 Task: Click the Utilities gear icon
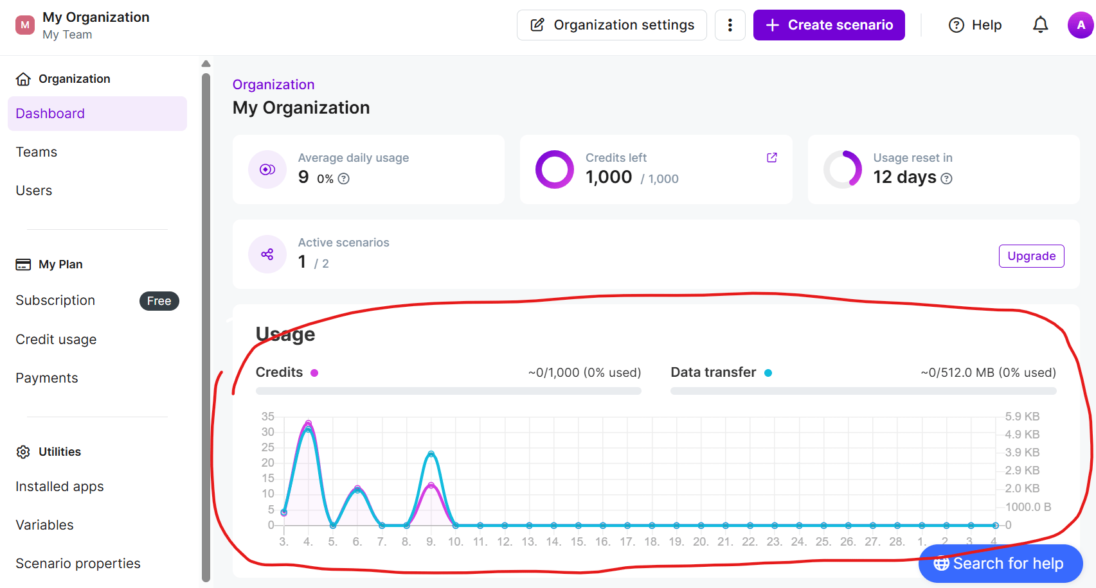[23, 452]
